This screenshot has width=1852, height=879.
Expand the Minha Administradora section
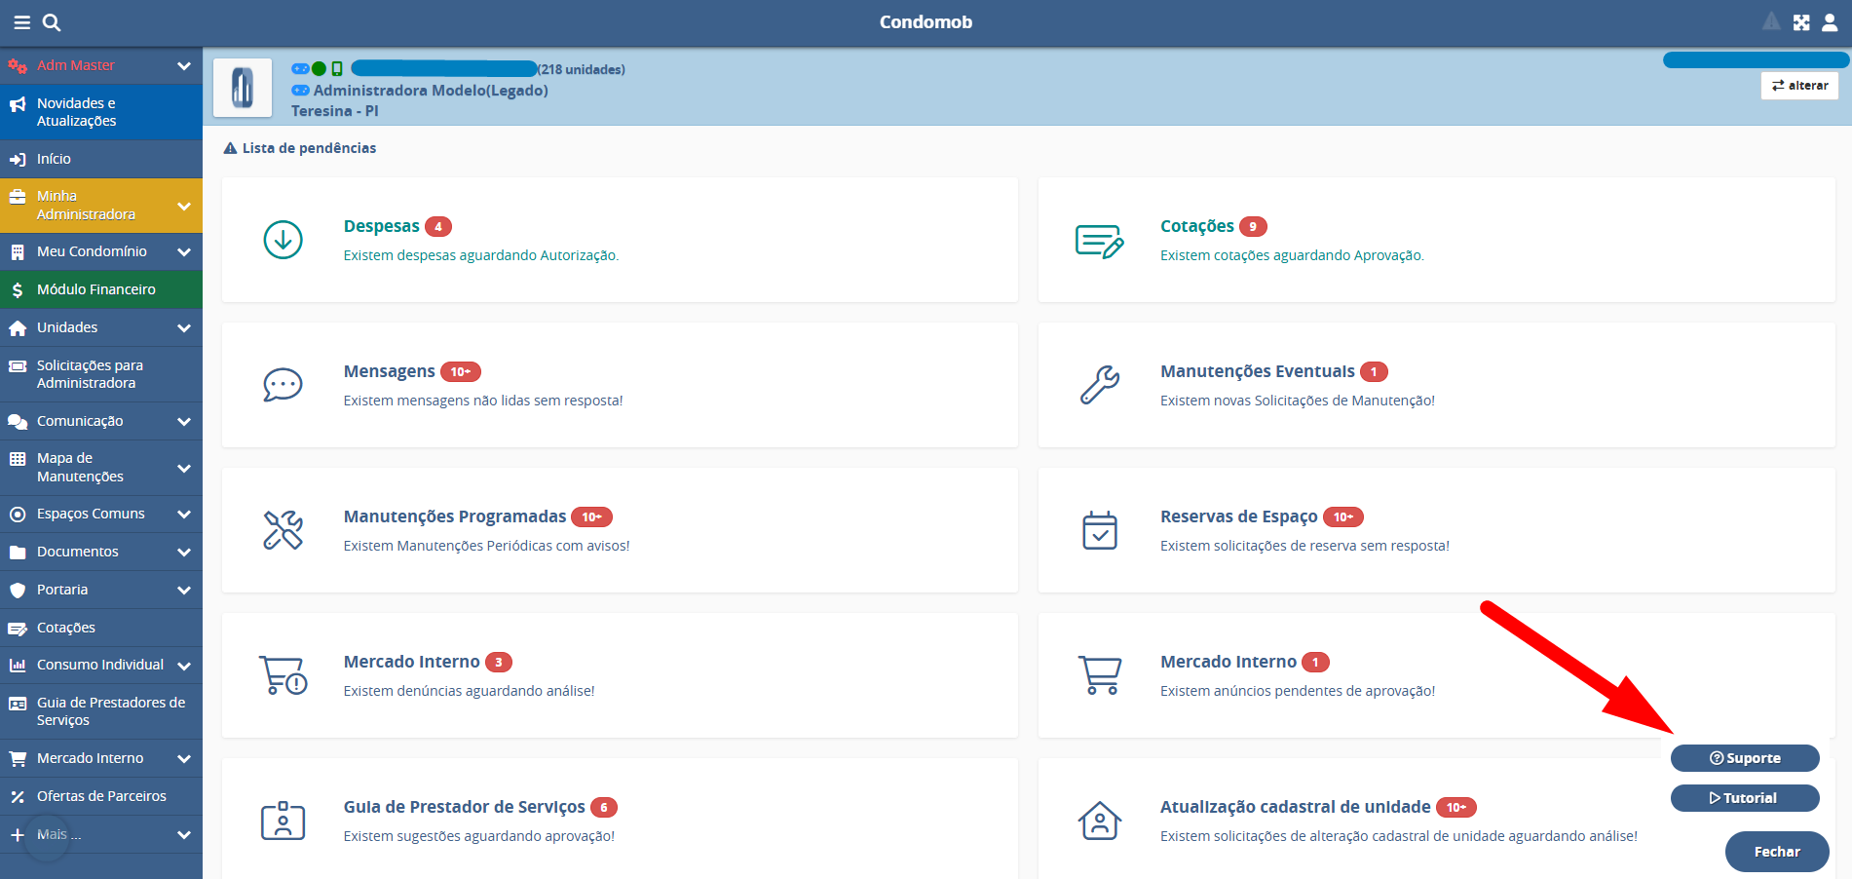click(x=183, y=206)
